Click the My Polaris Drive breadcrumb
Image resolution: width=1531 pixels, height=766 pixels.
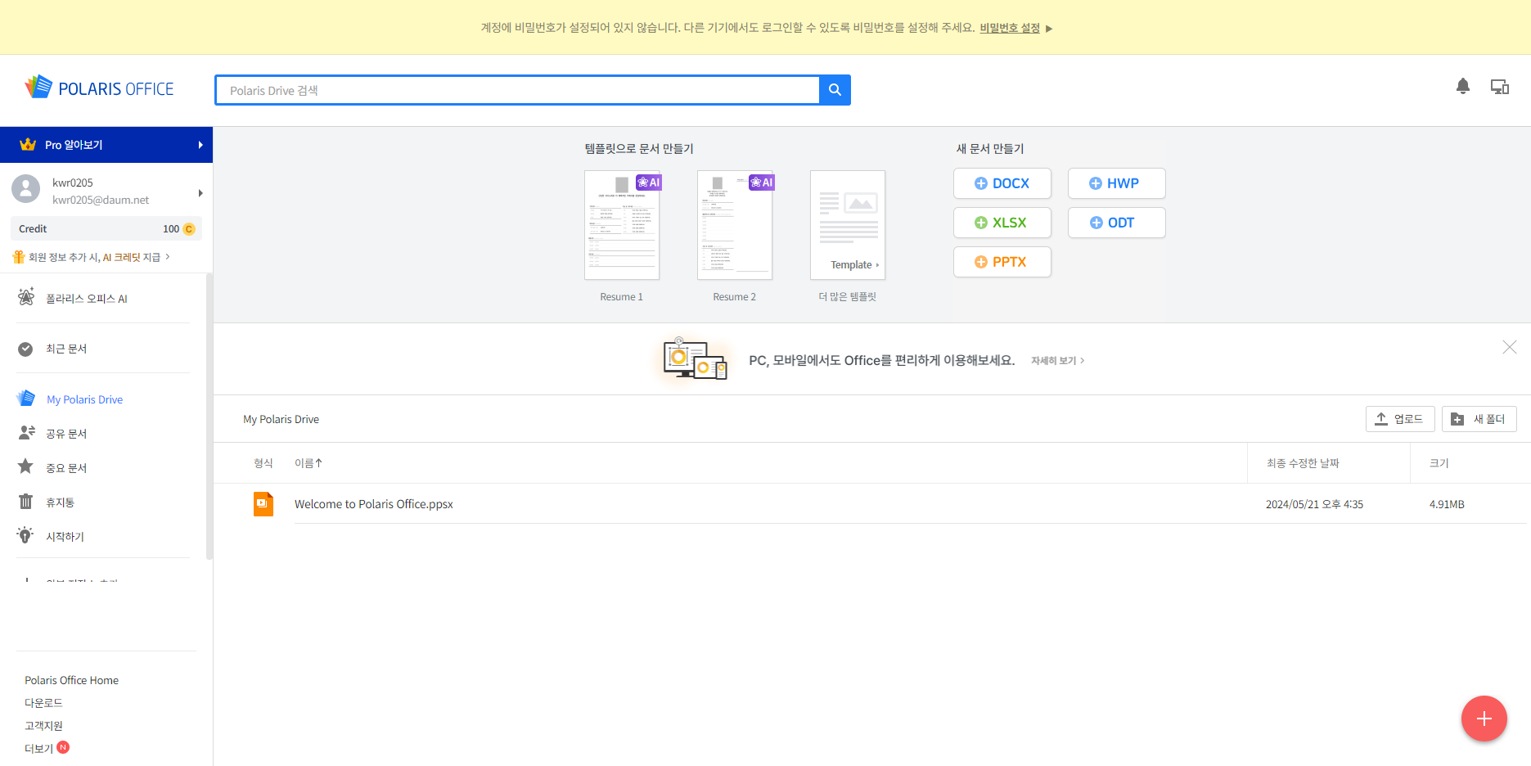281,419
